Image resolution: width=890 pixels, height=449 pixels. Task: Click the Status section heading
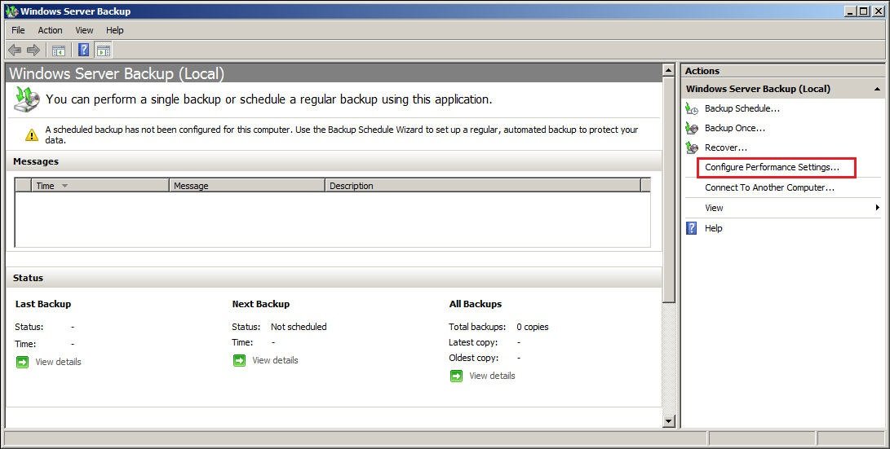pos(28,278)
